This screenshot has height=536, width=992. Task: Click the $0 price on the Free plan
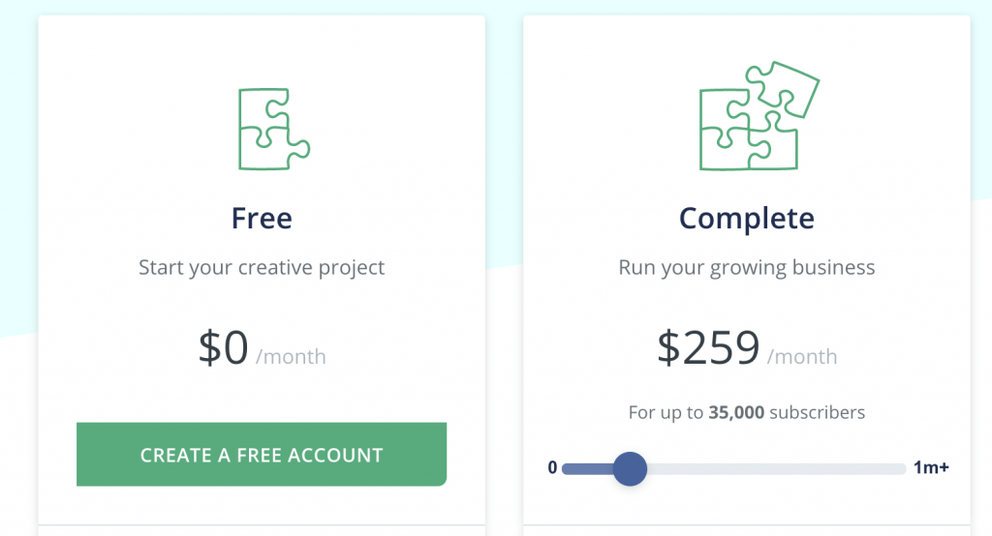(x=224, y=348)
